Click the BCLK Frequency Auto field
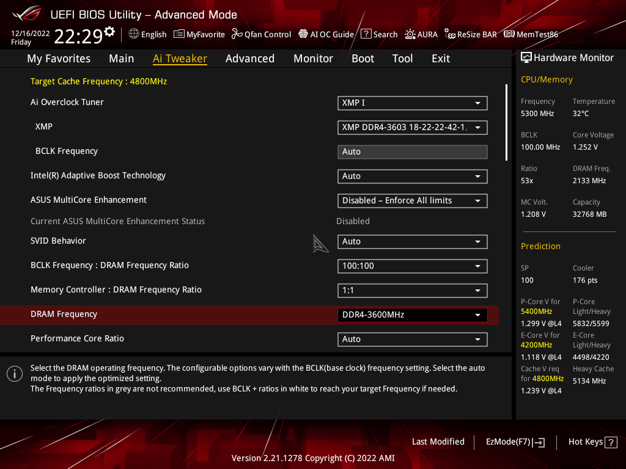 point(413,152)
